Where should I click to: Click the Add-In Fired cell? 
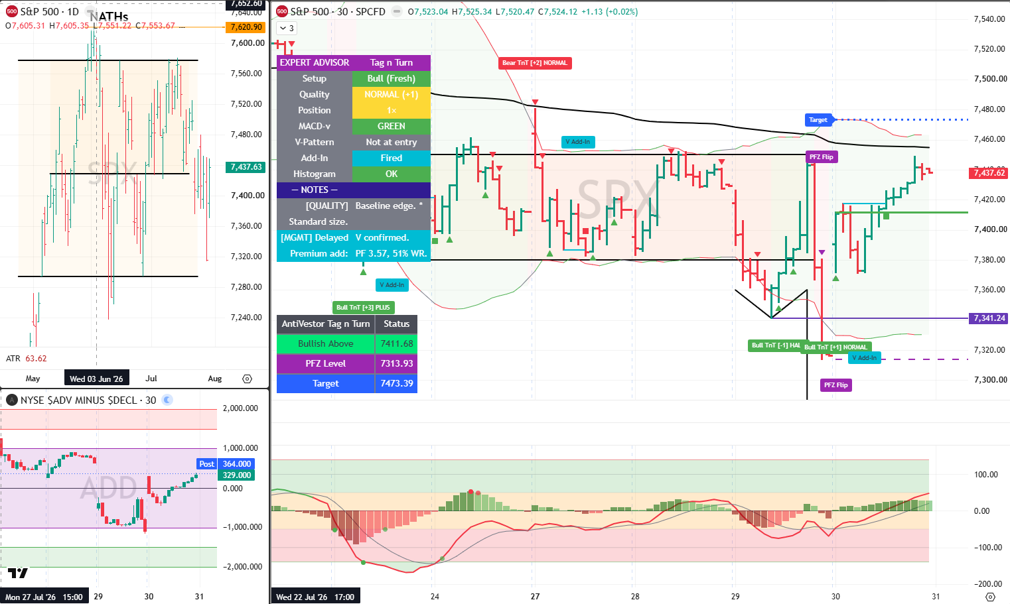click(392, 158)
